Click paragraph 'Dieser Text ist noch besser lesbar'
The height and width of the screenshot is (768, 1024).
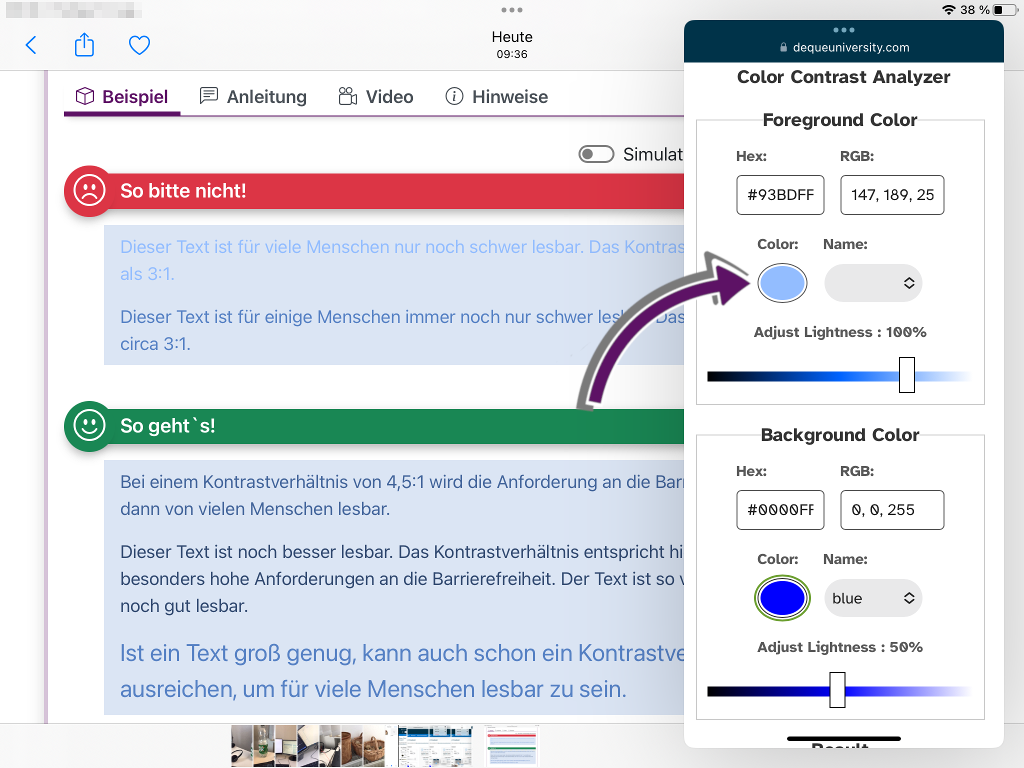402,579
